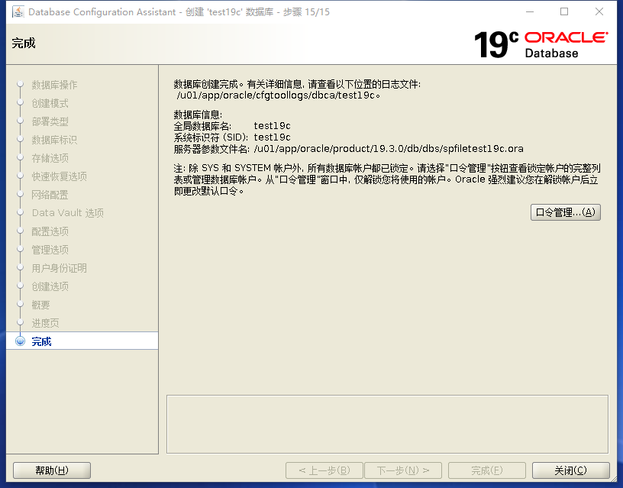Image resolution: width=623 pixels, height=488 pixels.
Task: Select the highlighted 完成 step in sidebar
Action: click(82, 341)
